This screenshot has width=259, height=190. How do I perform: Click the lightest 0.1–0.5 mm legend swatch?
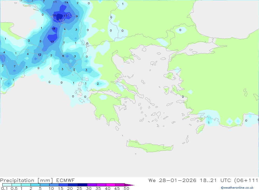[7, 185]
